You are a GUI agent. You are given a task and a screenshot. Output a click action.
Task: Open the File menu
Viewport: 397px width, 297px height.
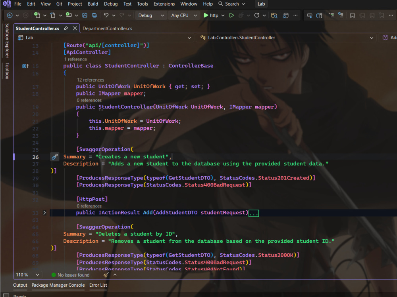point(18,4)
